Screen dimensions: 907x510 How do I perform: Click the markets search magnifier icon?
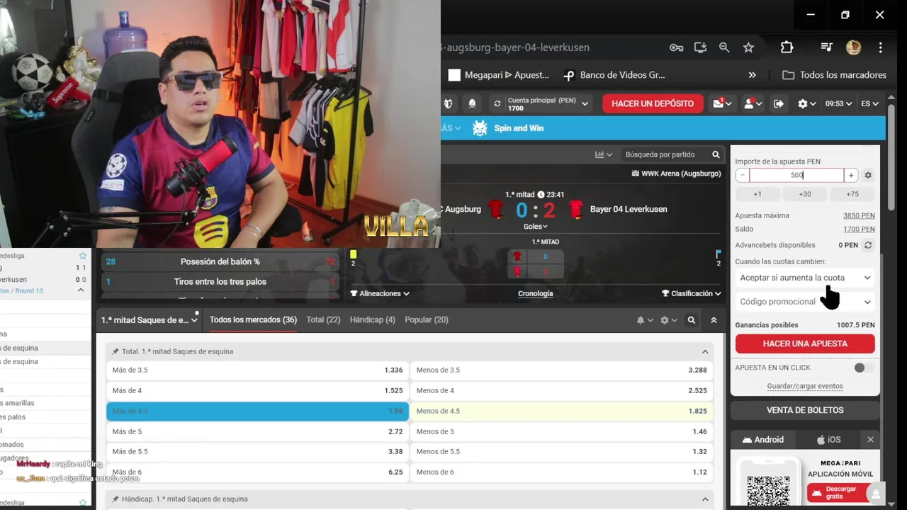point(692,320)
